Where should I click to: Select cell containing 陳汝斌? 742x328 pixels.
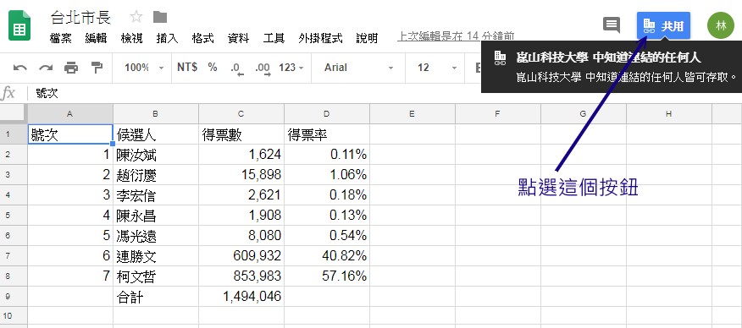click(x=156, y=155)
